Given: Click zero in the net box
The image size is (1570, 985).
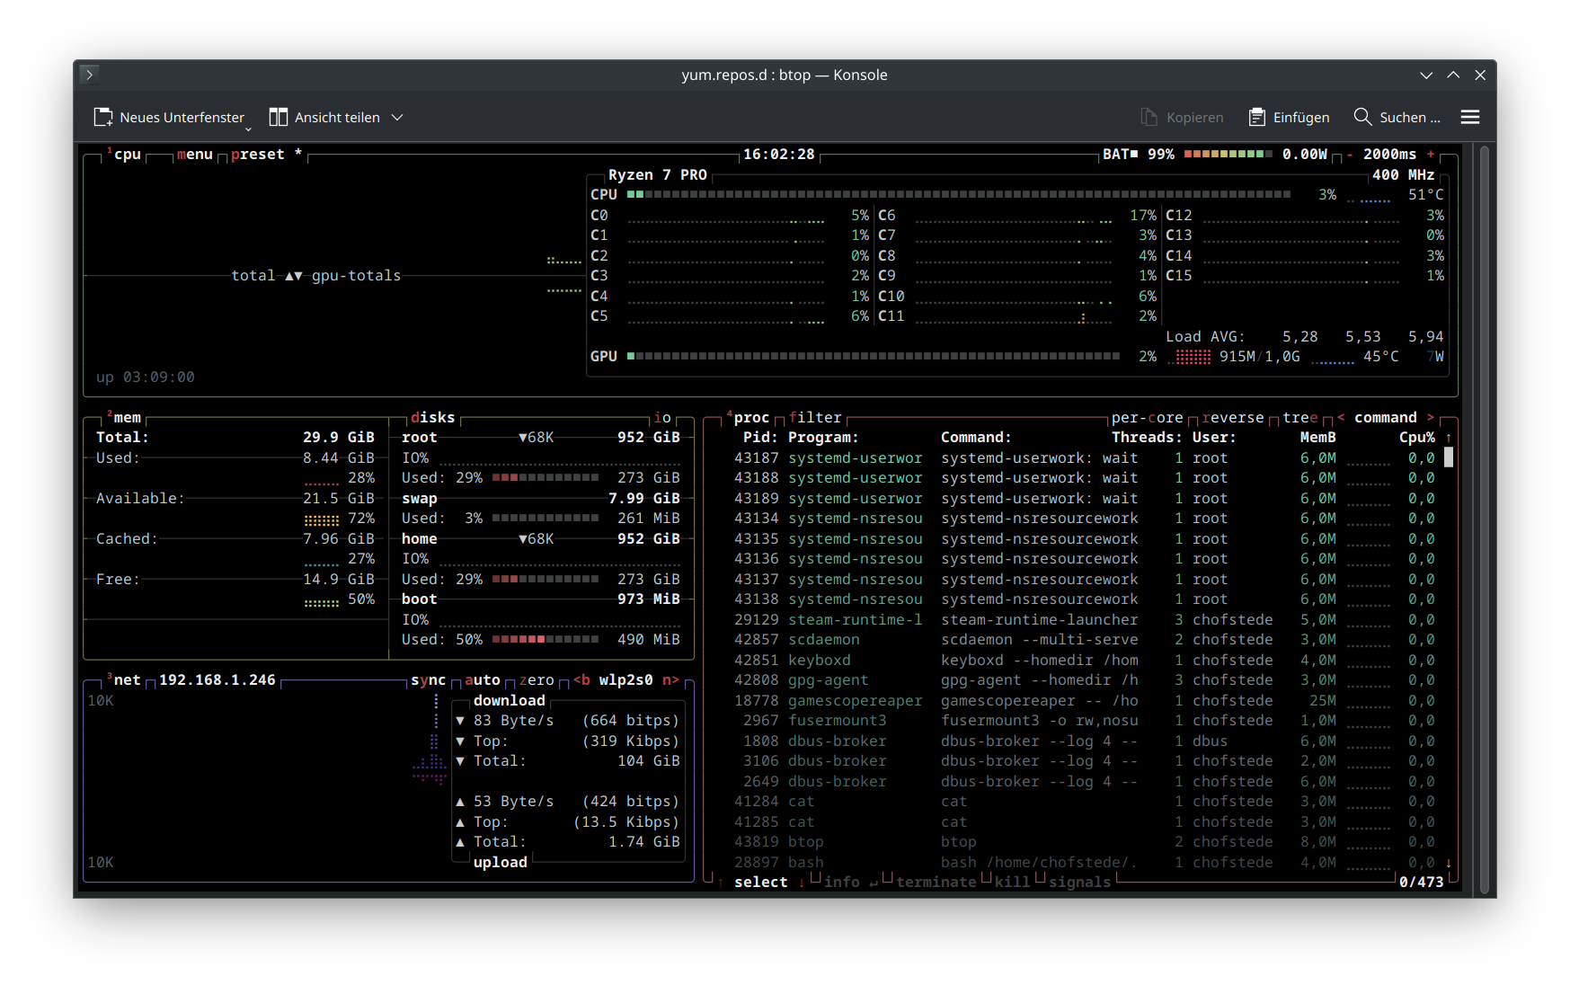Looking at the screenshot, I should (x=536, y=680).
